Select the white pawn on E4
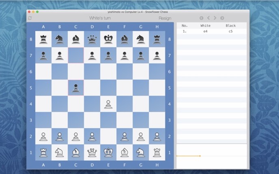Screen dimensions: 279x174 pyautogui.click(x=108, y=104)
